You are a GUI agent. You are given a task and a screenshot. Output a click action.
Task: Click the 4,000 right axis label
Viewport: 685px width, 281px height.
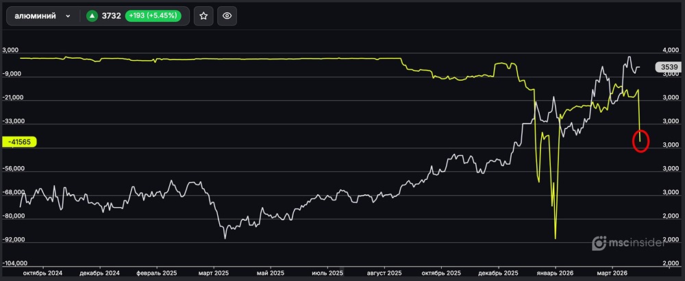pyautogui.click(x=669, y=51)
